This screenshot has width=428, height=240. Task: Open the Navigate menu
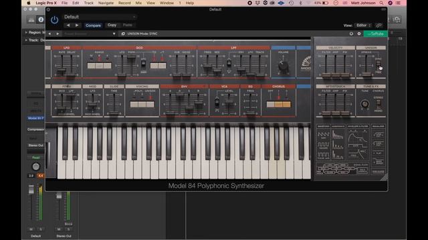(x=106, y=3)
